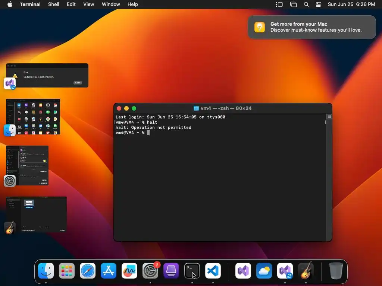The width and height of the screenshot is (382, 286).
Task: Switch to the Error updates window thumbnail
Action: tap(47, 75)
